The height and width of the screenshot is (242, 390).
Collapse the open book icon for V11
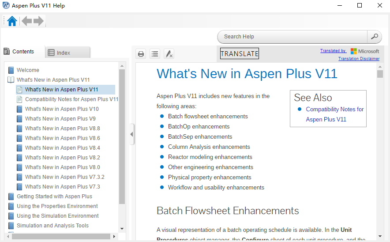pos(11,80)
